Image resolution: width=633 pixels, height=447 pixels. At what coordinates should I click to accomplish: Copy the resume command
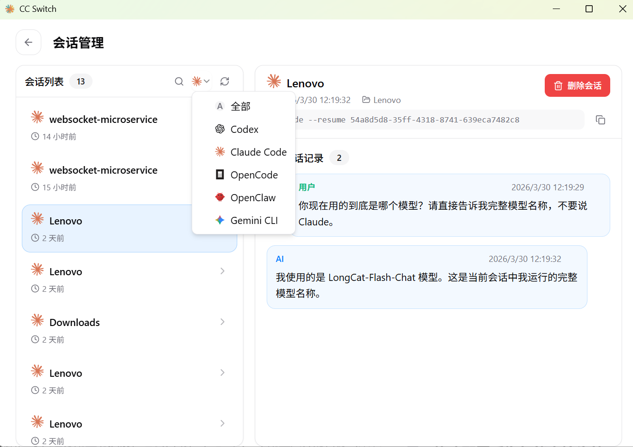(x=600, y=120)
